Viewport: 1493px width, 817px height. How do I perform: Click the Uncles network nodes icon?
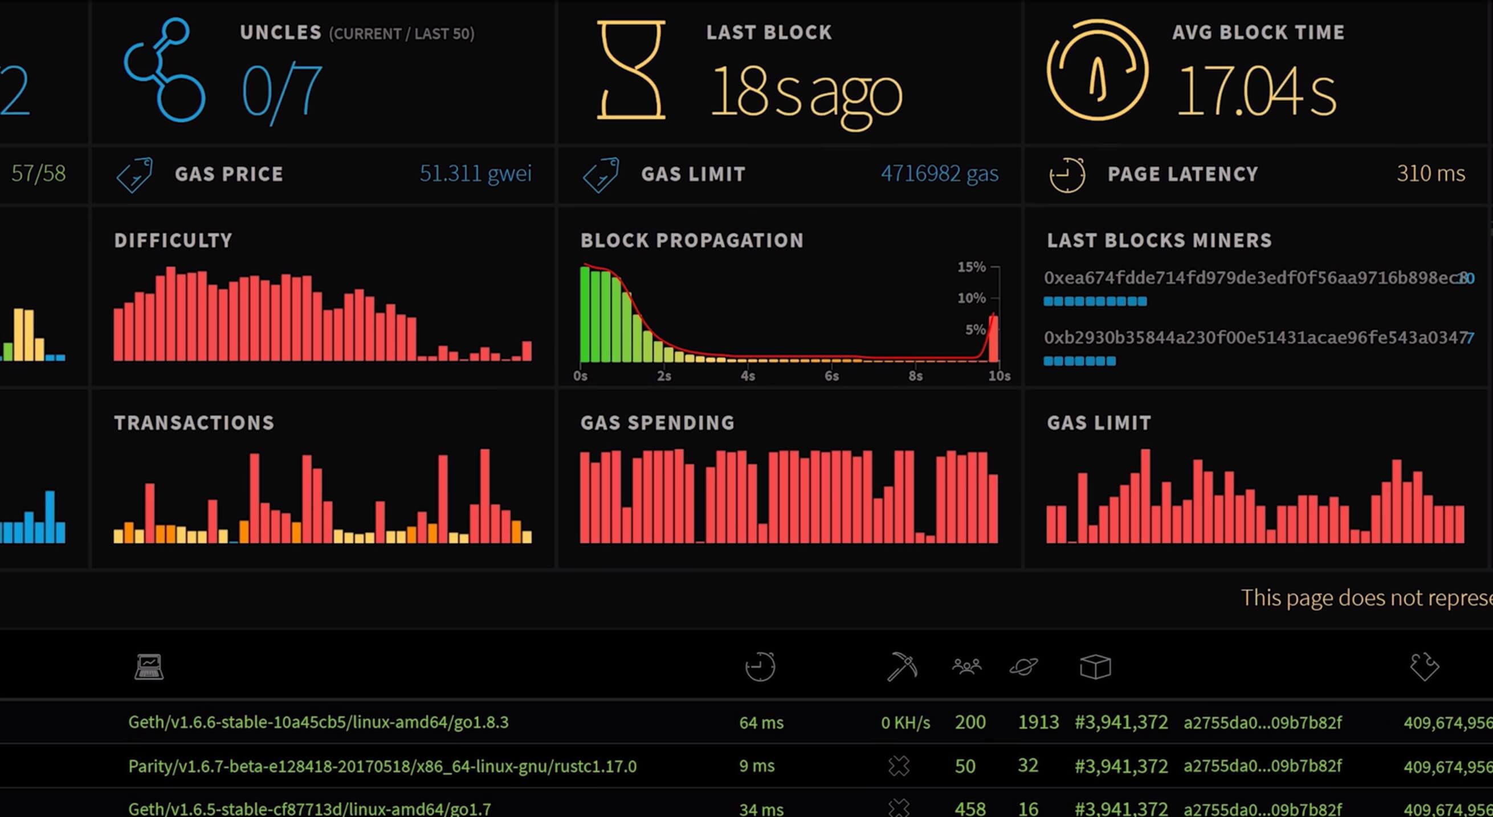pyautogui.click(x=164, y=70)
